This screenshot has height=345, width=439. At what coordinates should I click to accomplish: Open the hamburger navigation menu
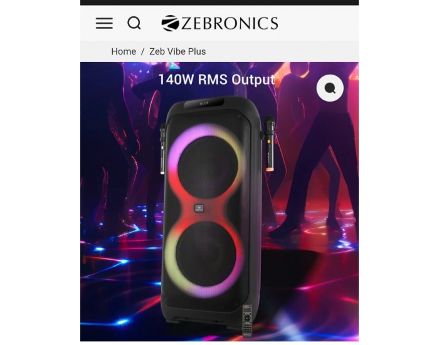coord(104,23)
